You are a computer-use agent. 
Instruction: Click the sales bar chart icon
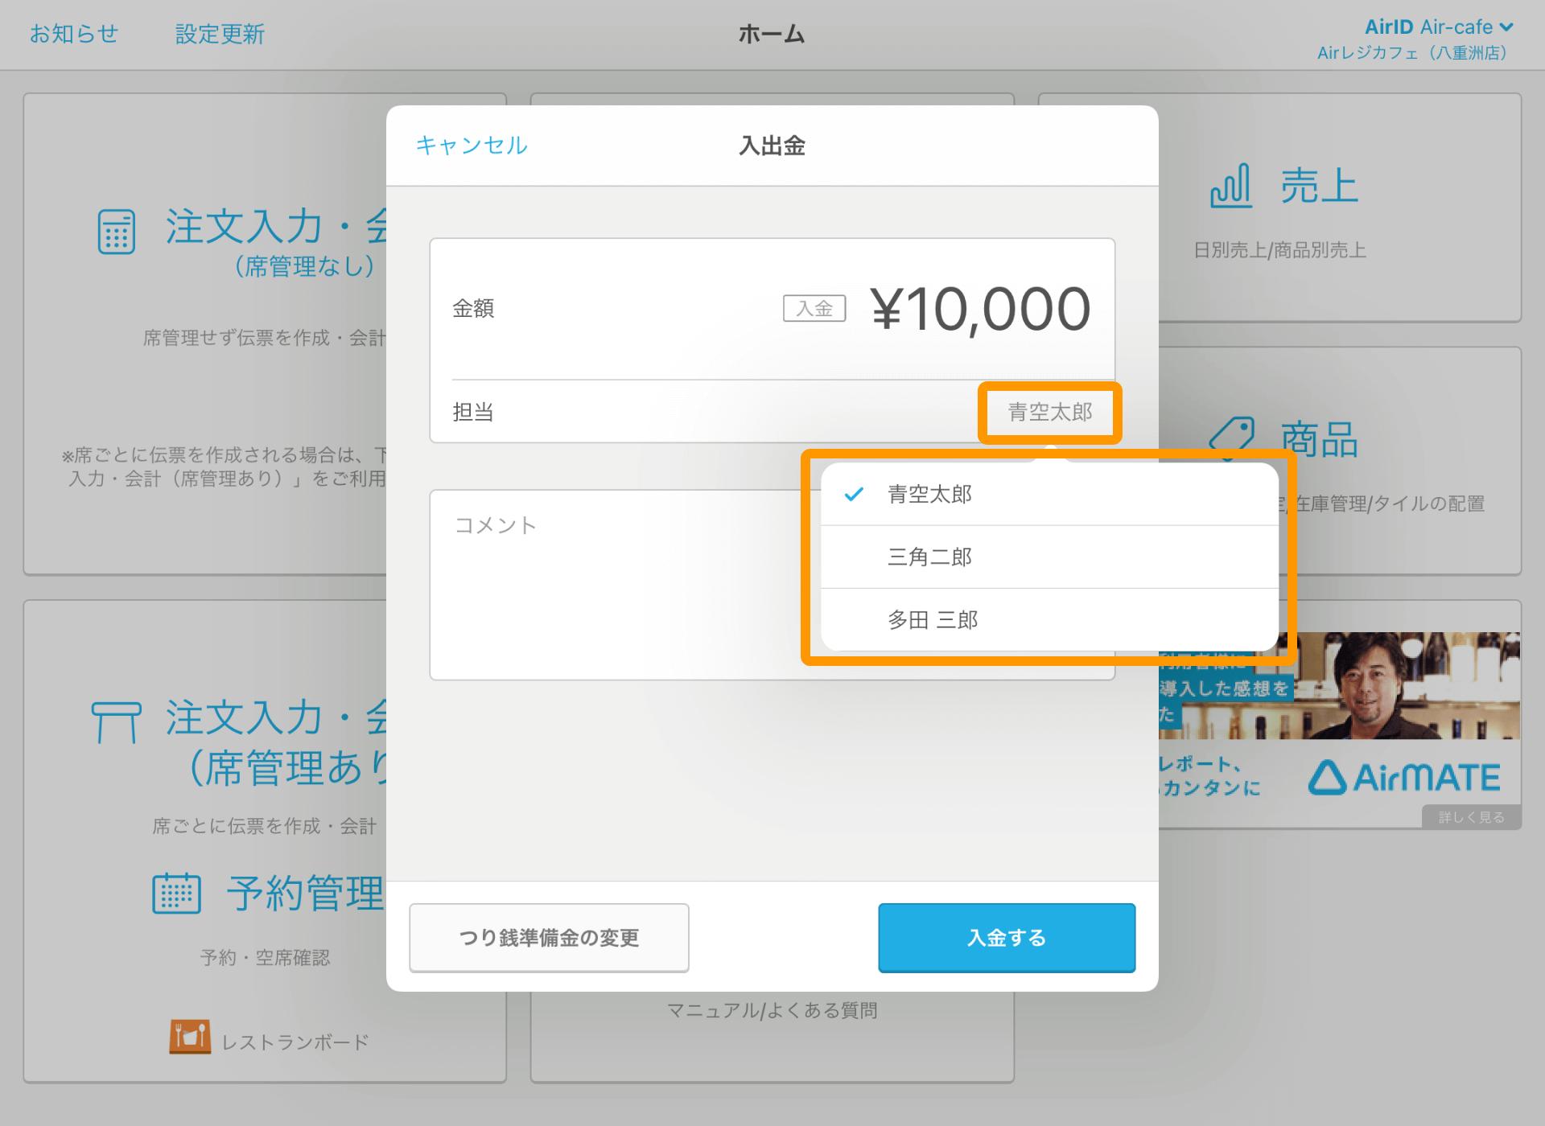pyautogui.click(x=1231, y=187)
